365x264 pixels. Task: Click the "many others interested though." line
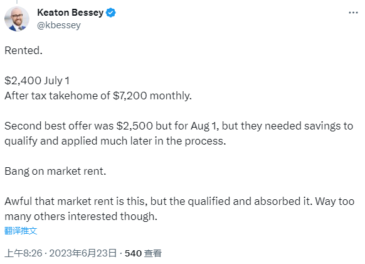coord(81,216)
